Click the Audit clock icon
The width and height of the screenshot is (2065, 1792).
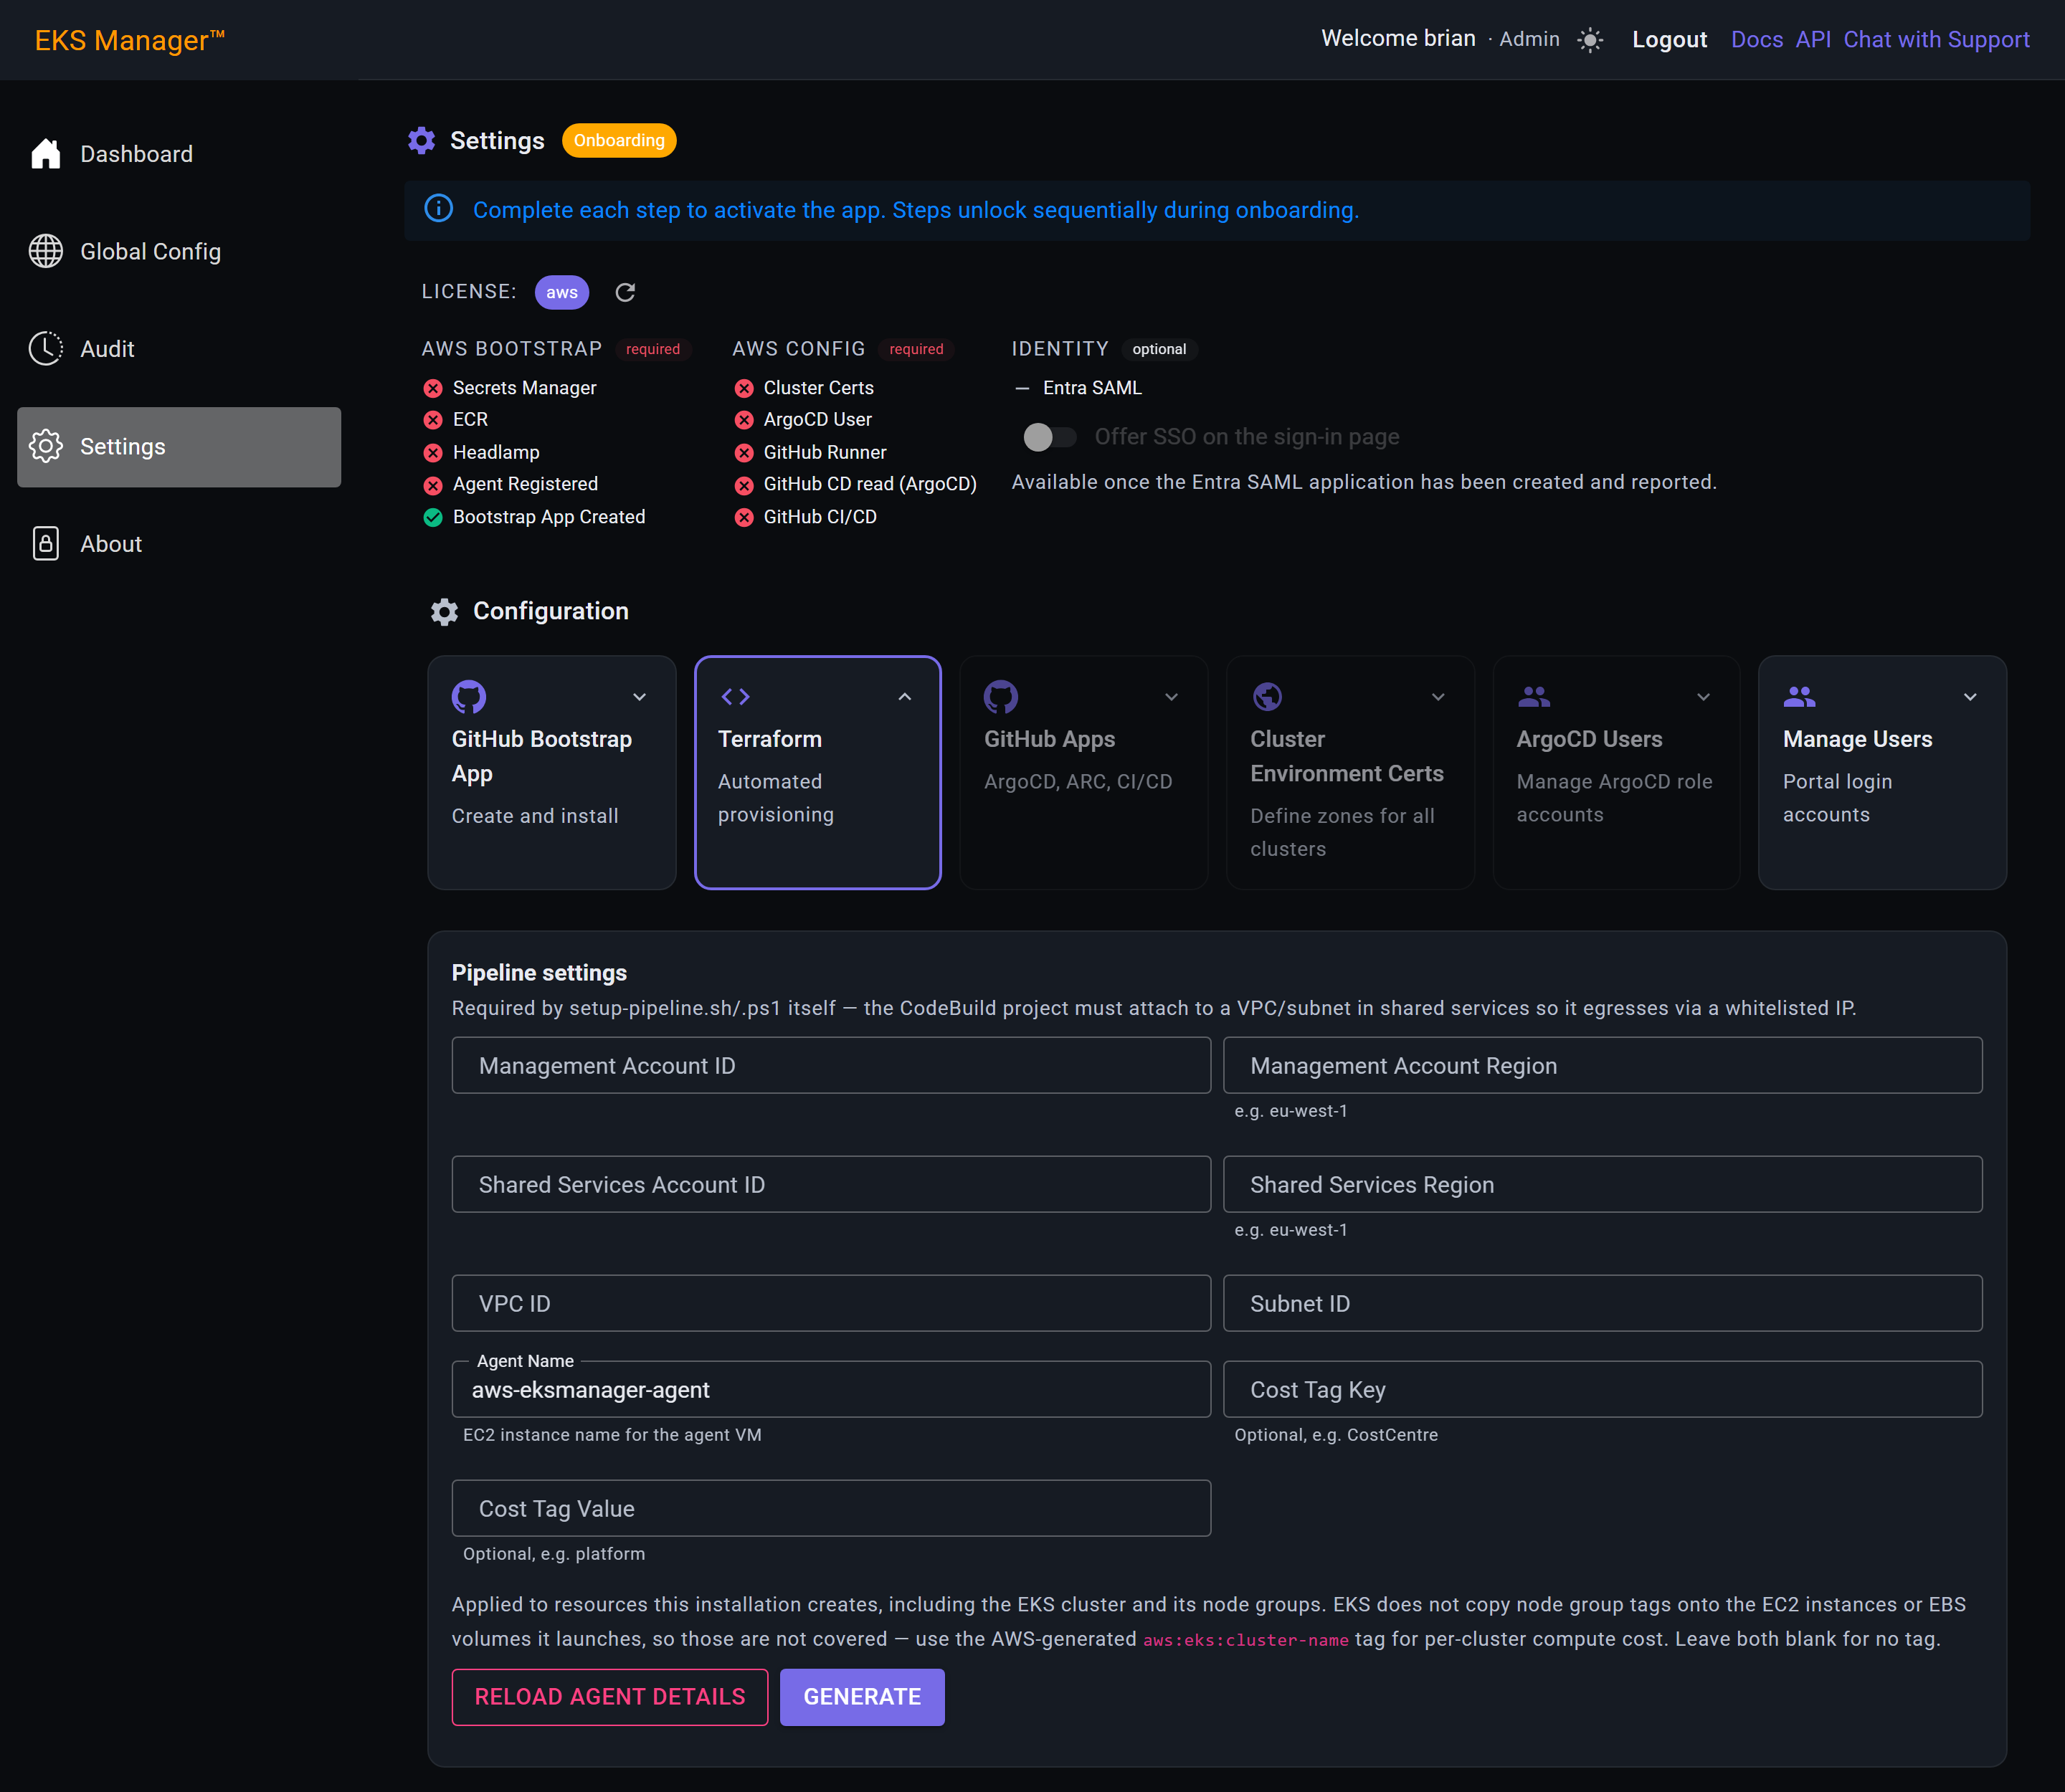tap(45, 348)
